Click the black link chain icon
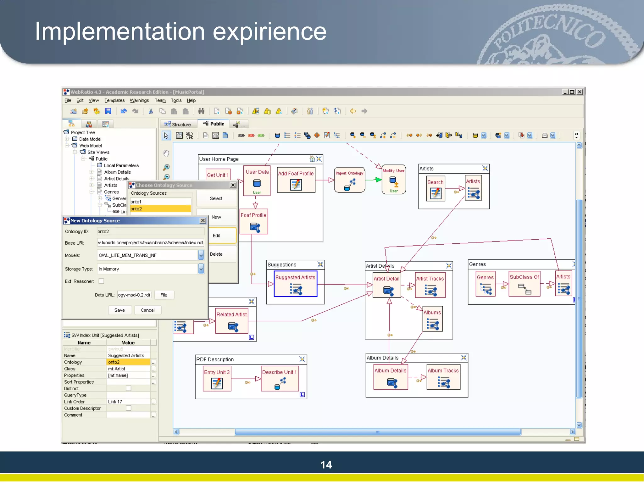The width and height of the screenshot is (644, 483). point(241,136)
